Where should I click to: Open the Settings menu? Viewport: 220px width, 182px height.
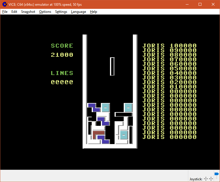[61, 12]
